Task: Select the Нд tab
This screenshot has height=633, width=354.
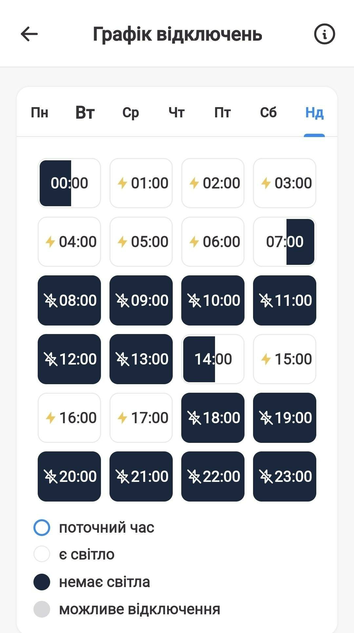Action: pos(314,112)
